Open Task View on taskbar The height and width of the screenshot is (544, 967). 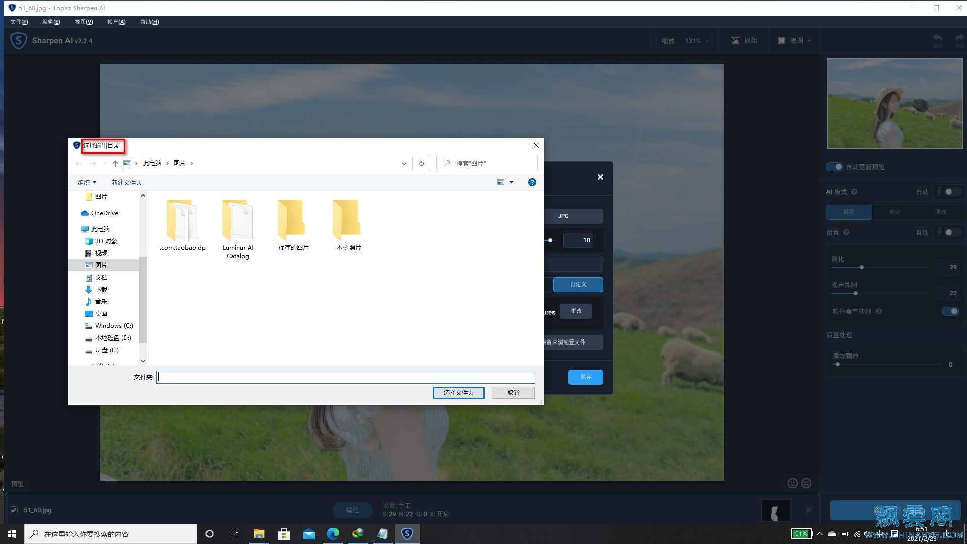pos(234,534)
